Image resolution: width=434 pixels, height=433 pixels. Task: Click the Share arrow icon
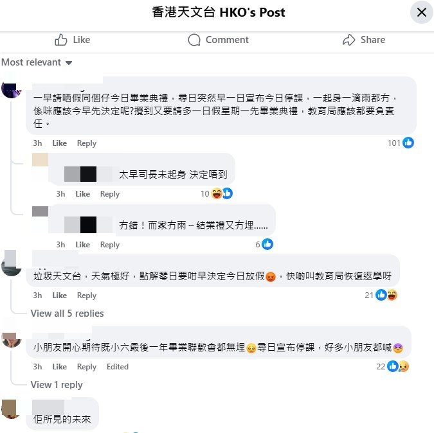pos(348,40)
